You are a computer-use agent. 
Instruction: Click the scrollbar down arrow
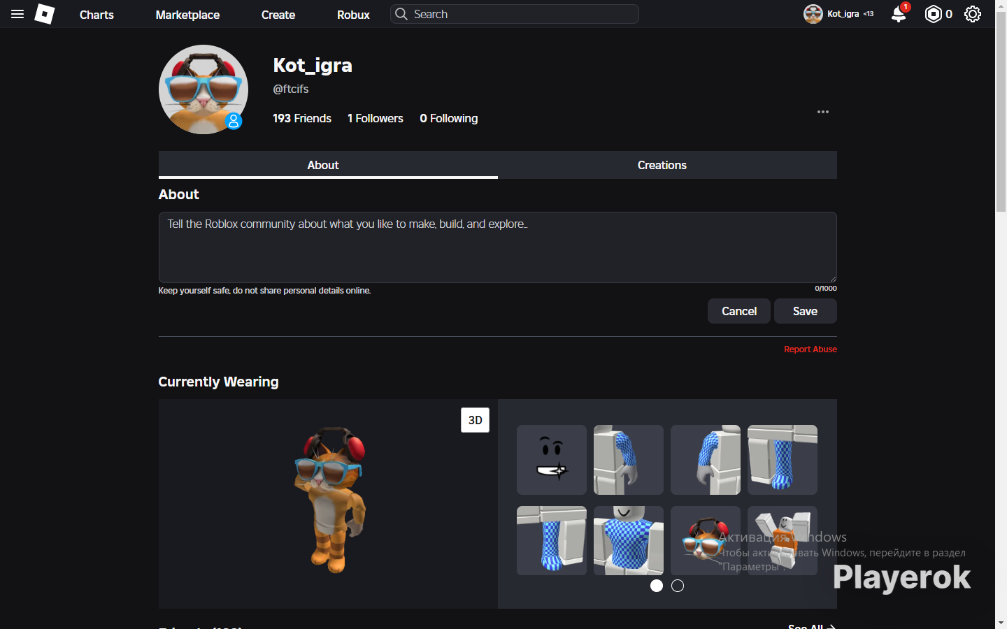[x=1001, y=623]
